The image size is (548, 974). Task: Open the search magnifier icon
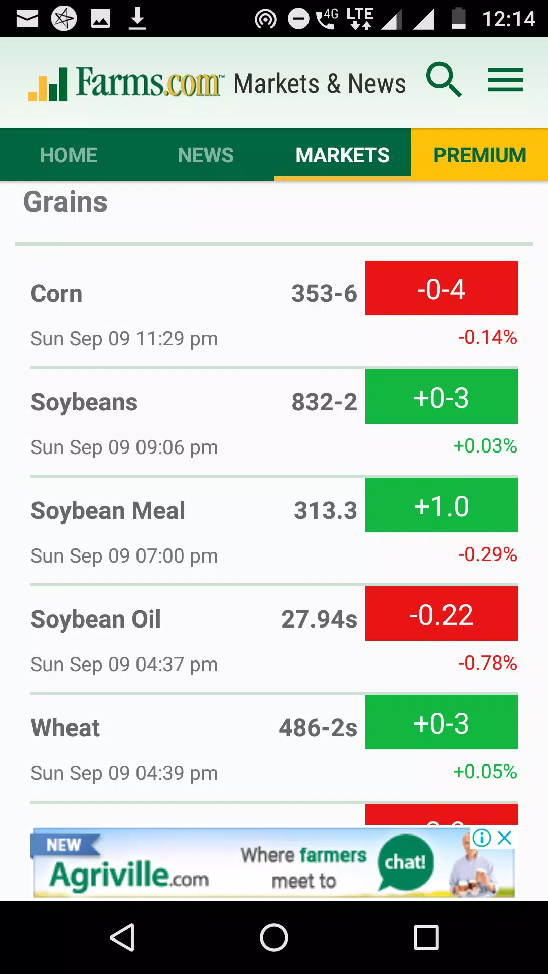click(444, 80)
